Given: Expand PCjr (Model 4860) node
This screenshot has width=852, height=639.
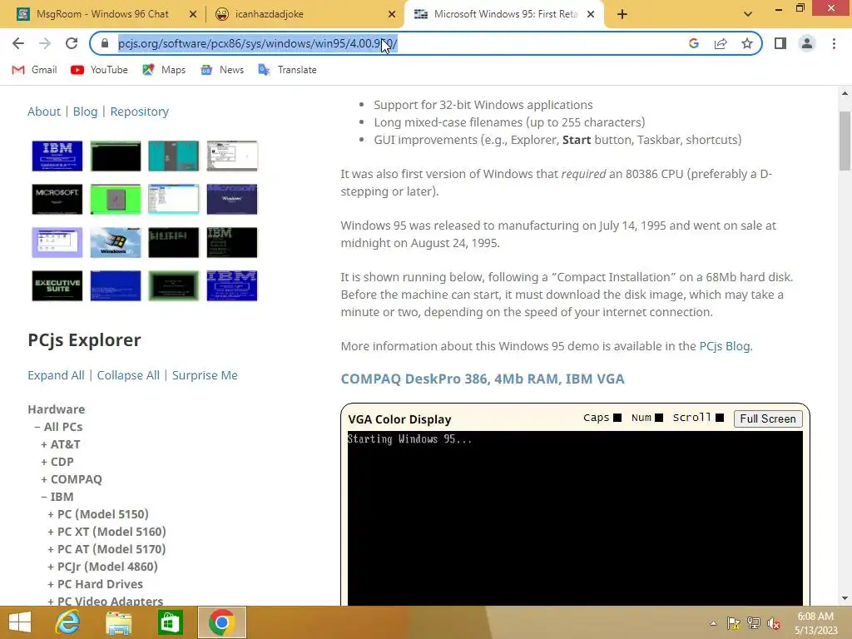Looking at the screenshot, I should [102, 566].
